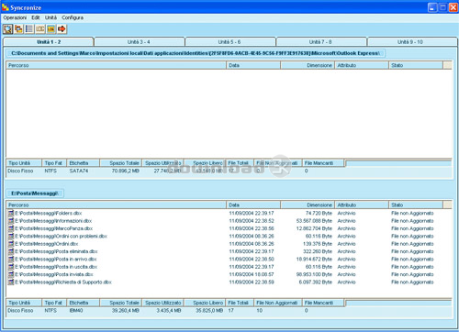Click the Outlook Express source path button
This screenshot has height=332, width=459.
196,53
